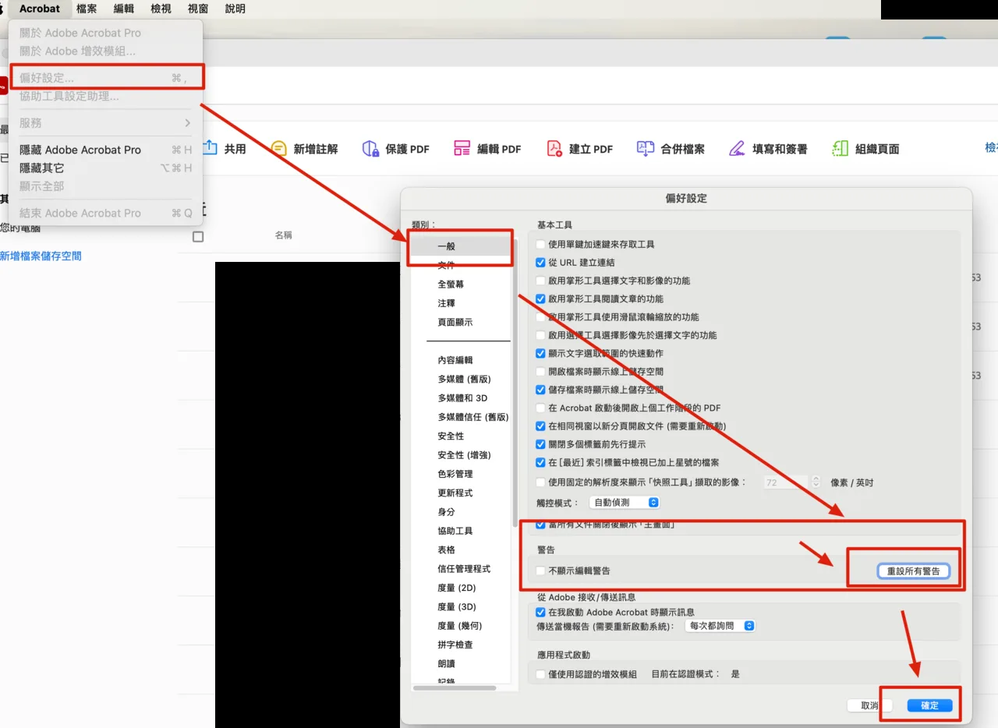Click the 確定 button
Image resolution: width=998 pixels, height=728 pixels.
(x=930, y=705)
